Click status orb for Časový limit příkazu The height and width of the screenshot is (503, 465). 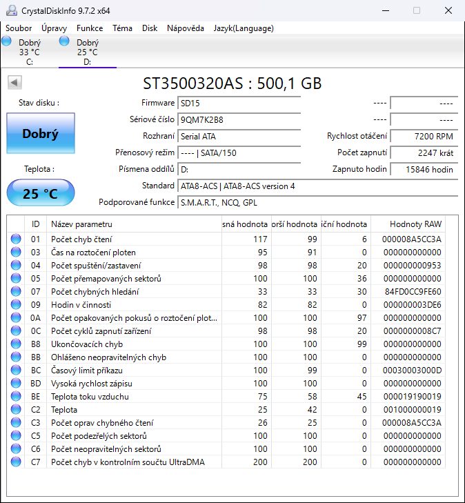tap(16, 371)
